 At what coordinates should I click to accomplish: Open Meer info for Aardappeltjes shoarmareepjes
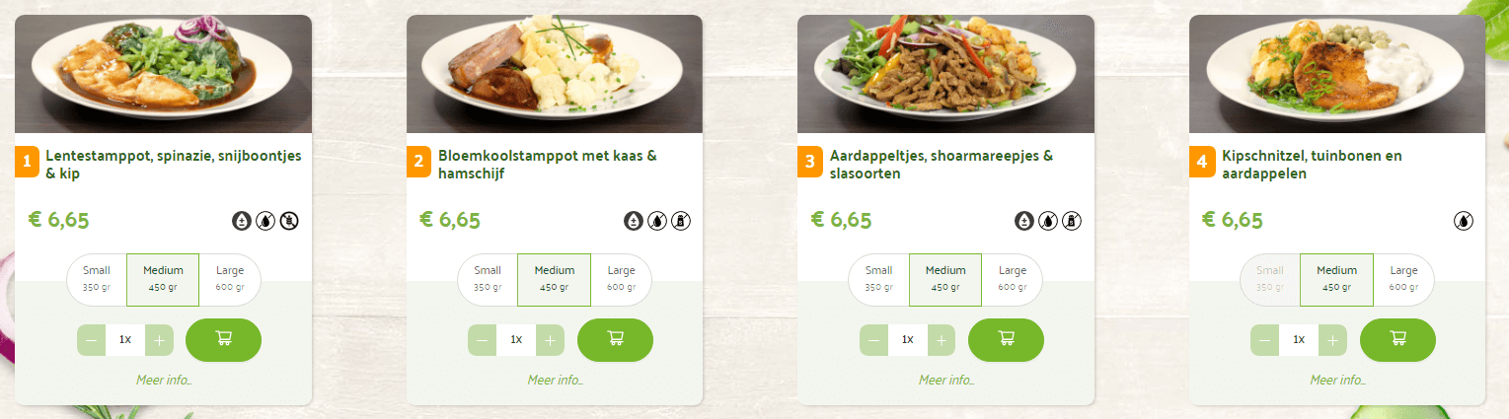(x=946, y=381)
